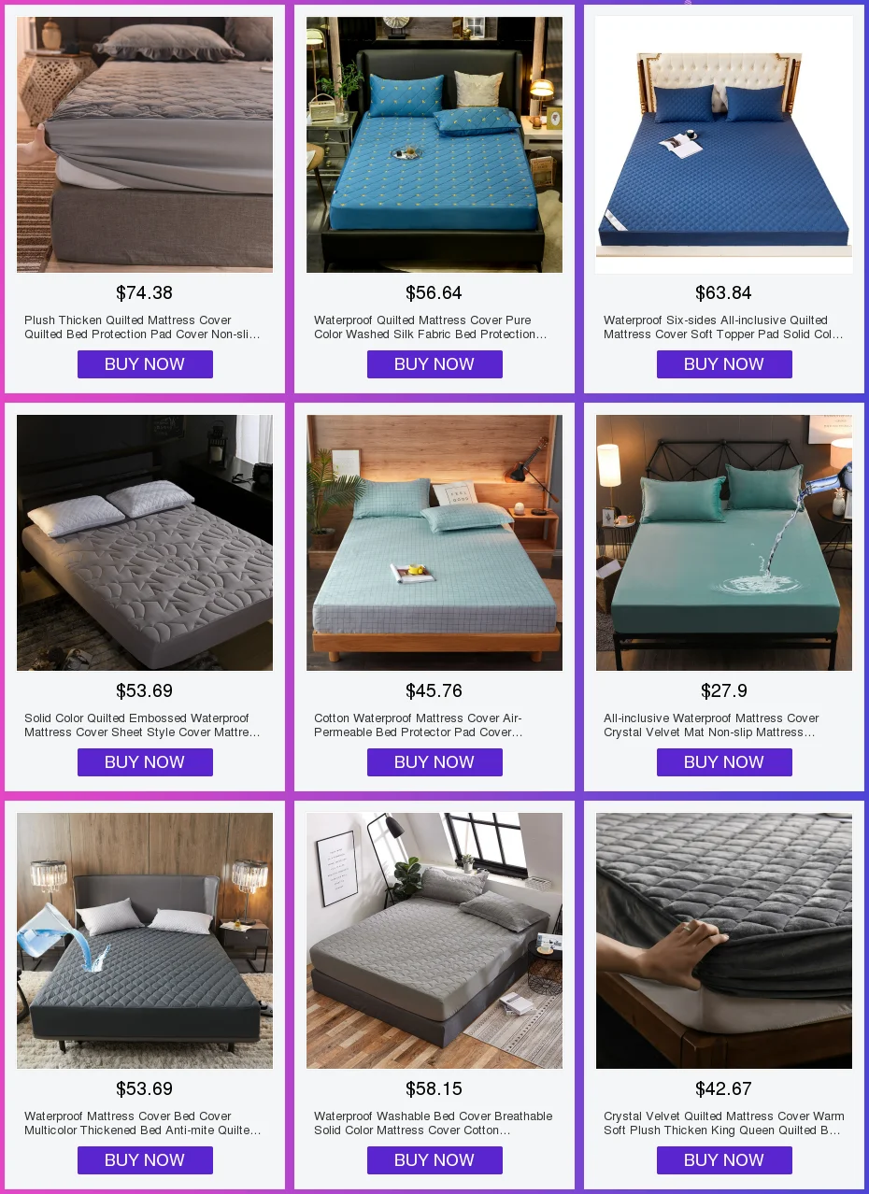Viewport: 869px width, 1194px height.
Task: Click BUY NOW for the $42.67 crystal velvet cover
Action: 724,1160
